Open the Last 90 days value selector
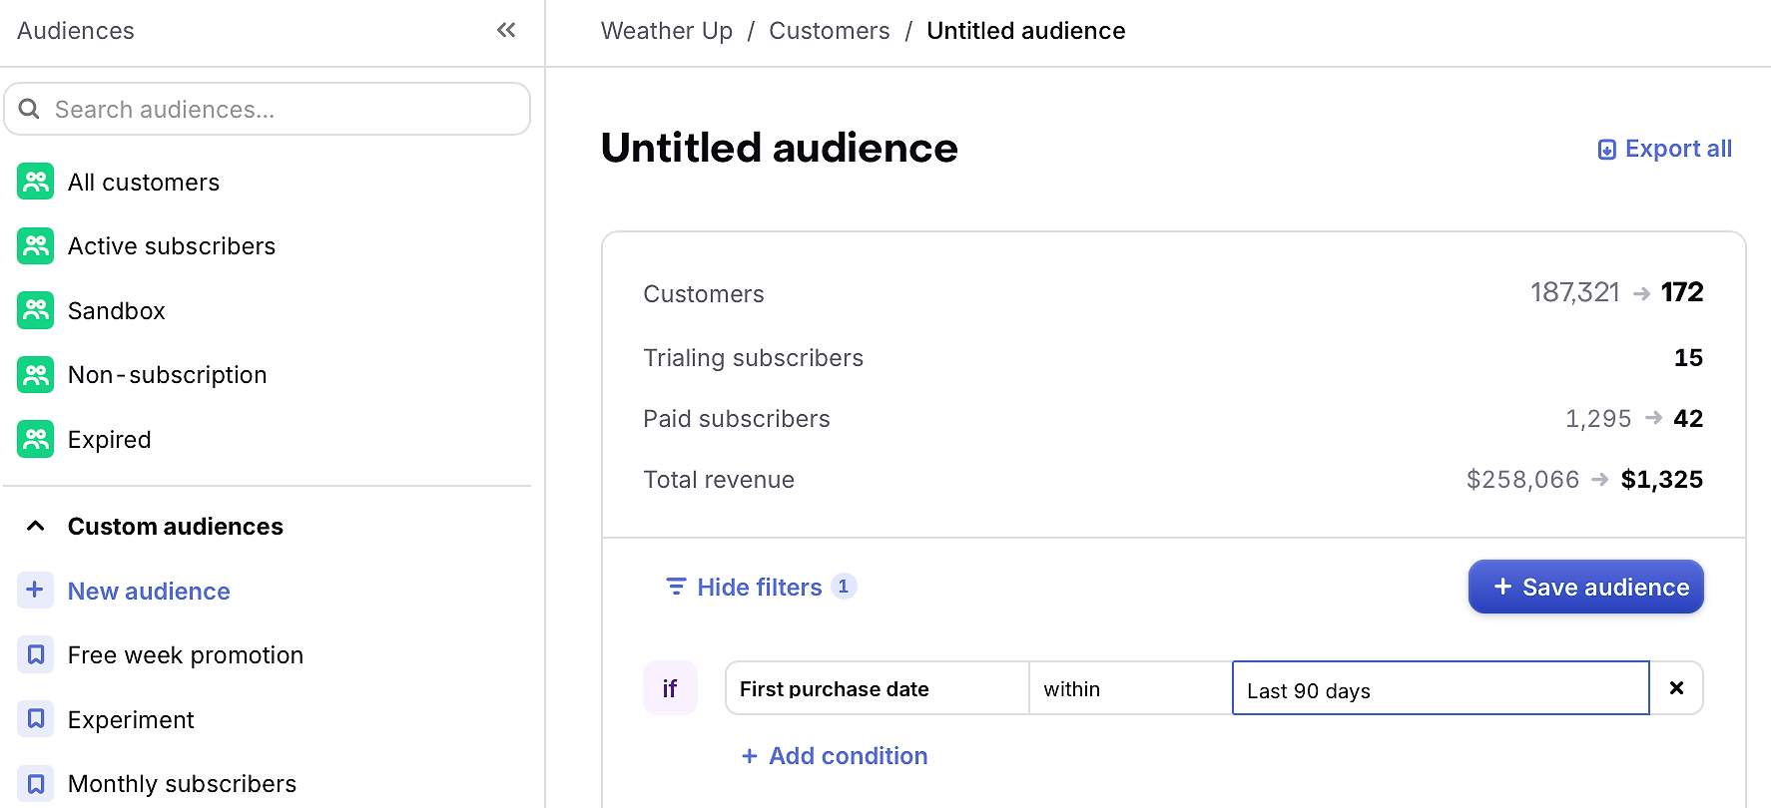Screen dimensions: 1771x808 (x=1441, y=688)
